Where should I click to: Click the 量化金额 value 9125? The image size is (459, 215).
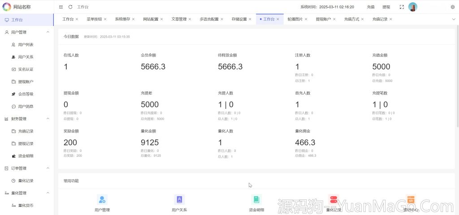pyautogui.click(x=150, y=142)
